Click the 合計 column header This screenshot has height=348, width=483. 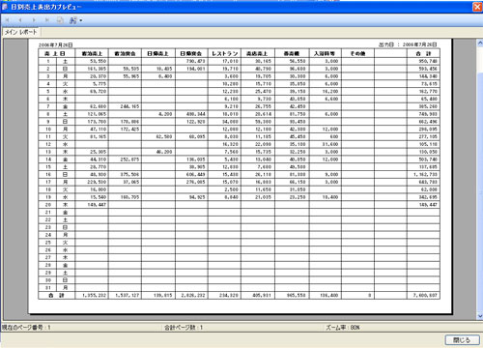pyautogui.click(x=423, y=53)
